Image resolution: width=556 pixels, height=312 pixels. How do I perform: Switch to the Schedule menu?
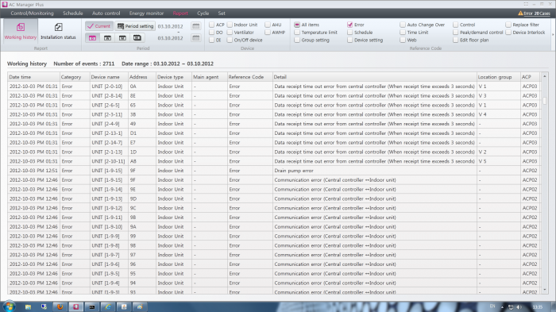73,13
